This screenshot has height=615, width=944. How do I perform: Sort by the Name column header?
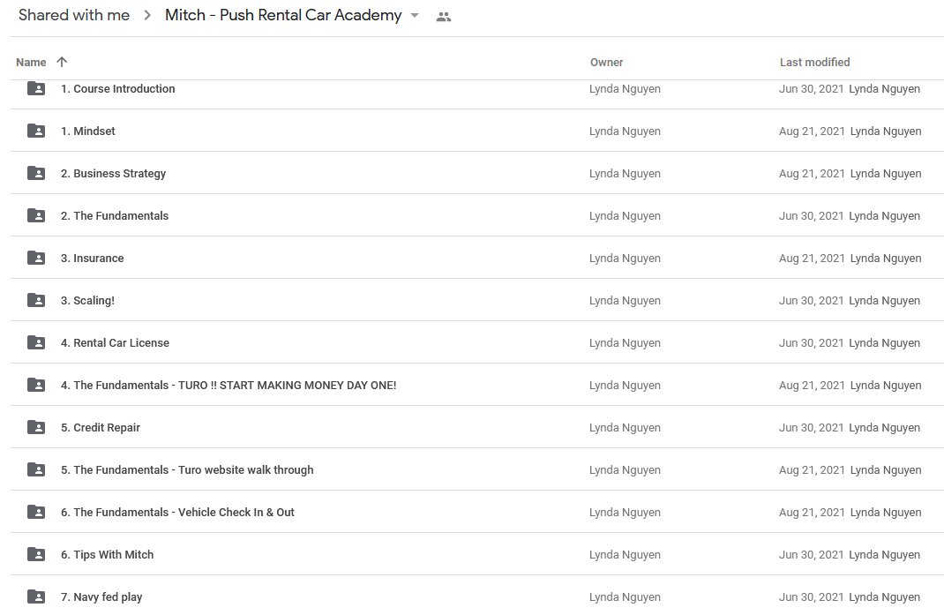[x=31, y=62]
